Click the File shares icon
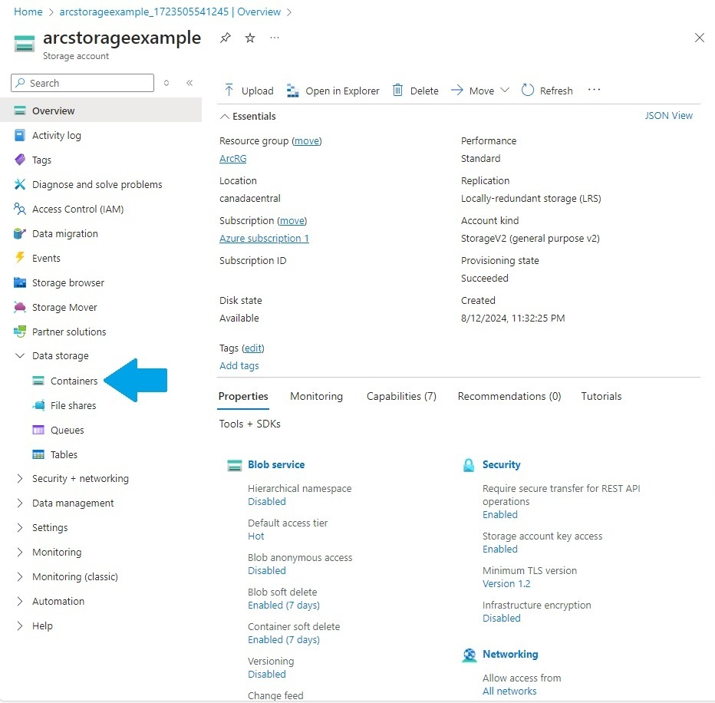The image size is (715, 703). click(x=38, y=405)
